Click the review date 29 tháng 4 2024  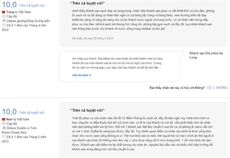(x=92, y=38)
